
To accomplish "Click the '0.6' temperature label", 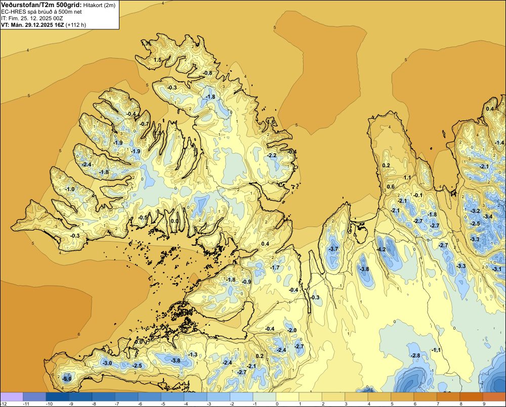I will tap(391, 187).
